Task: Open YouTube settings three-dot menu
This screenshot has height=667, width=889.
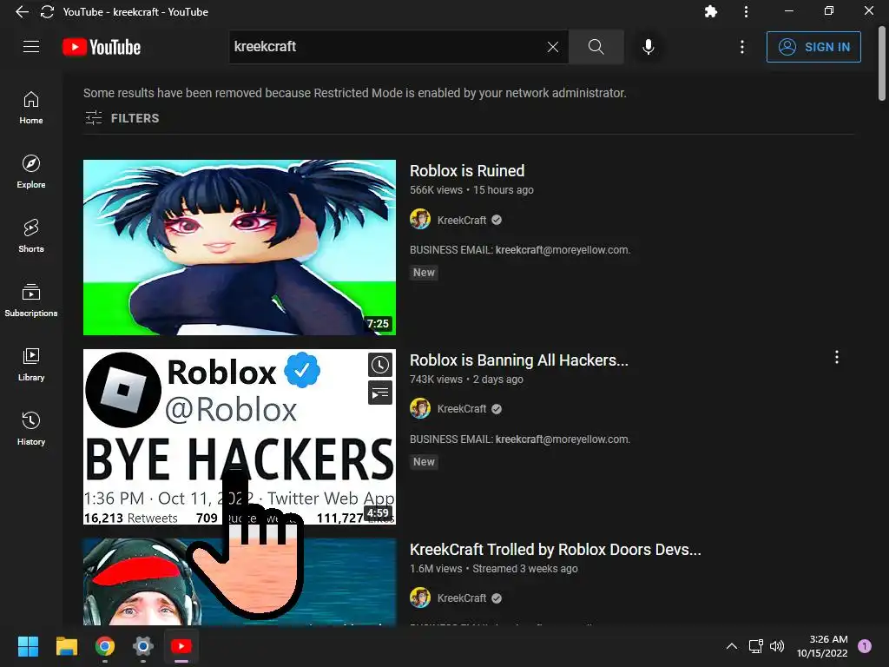Action: 741,47
